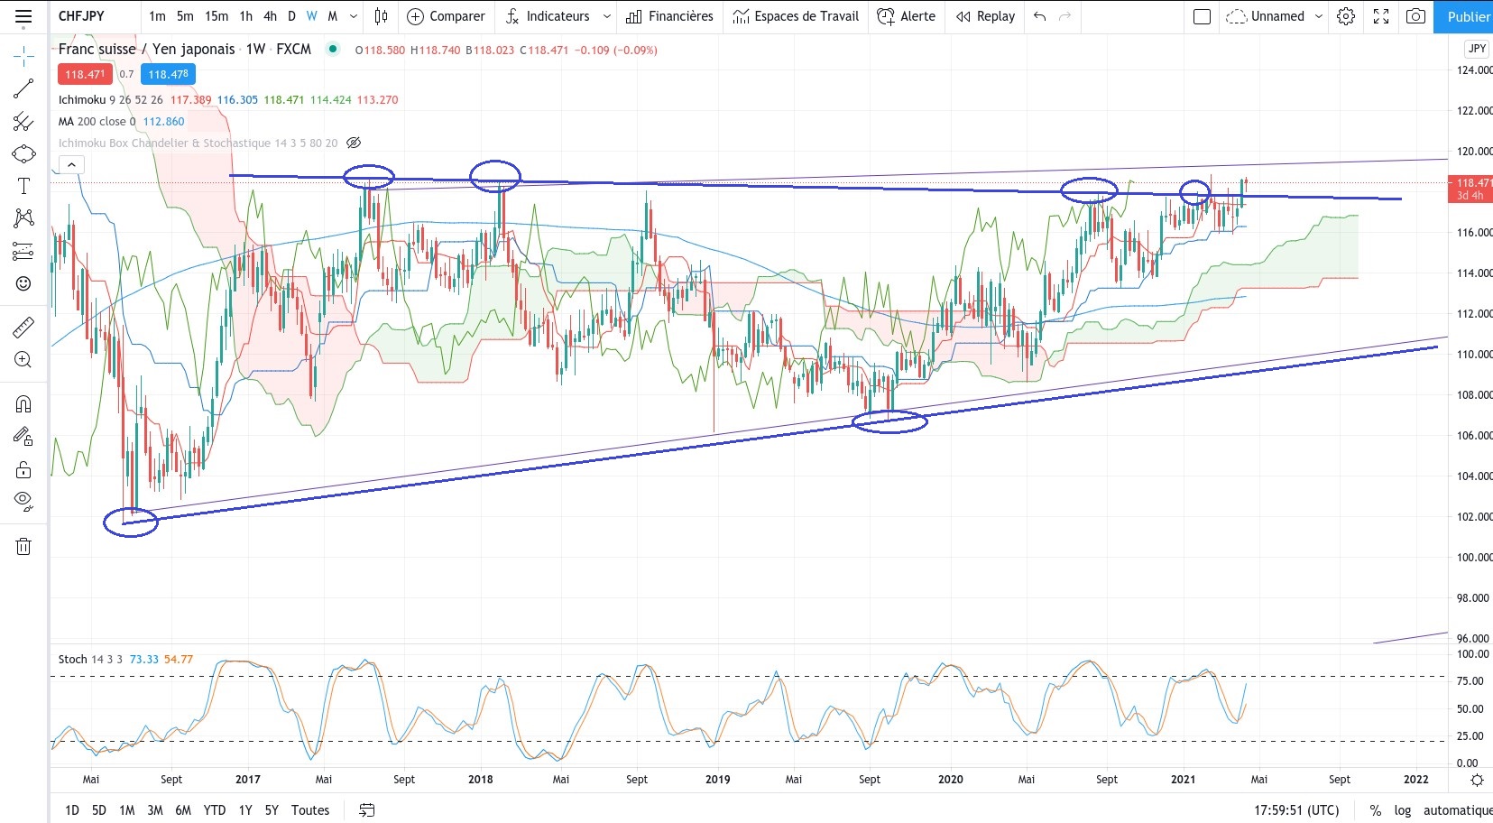Viewport: 1493px width, 823px height.
Task: Toggle log scale at bottom right
Action: click(1402, 810)
